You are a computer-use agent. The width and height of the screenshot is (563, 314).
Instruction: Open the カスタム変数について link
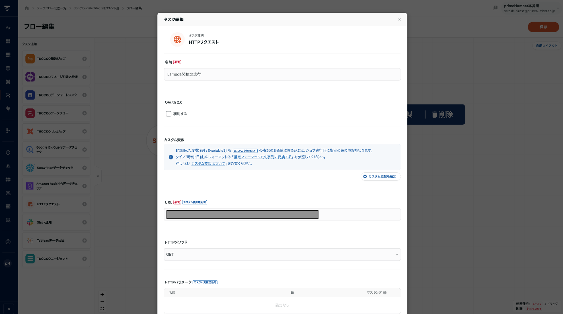click(x=208, y=163)
